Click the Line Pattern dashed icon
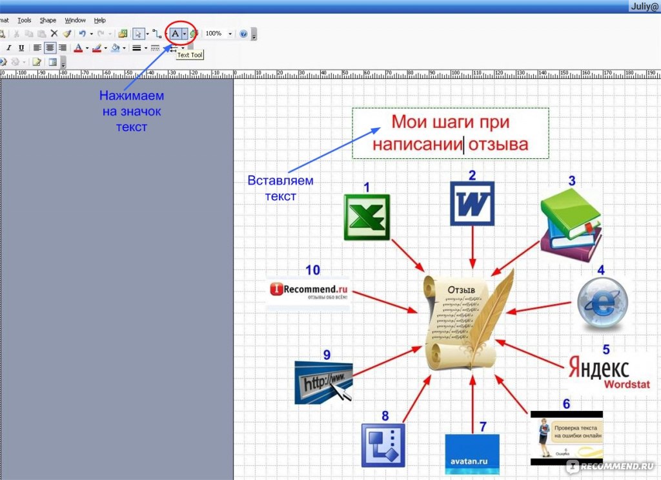The width and height of the screenshot is (661, 480). pyautogui.click(x=155, y=48)
